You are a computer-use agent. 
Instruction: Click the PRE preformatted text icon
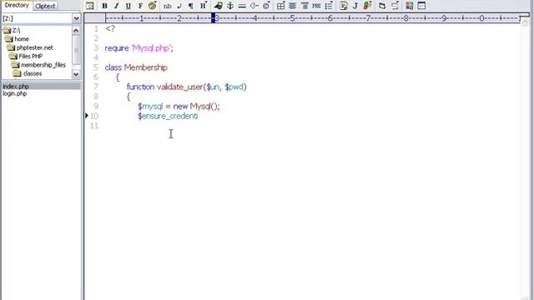coord(316,6)
